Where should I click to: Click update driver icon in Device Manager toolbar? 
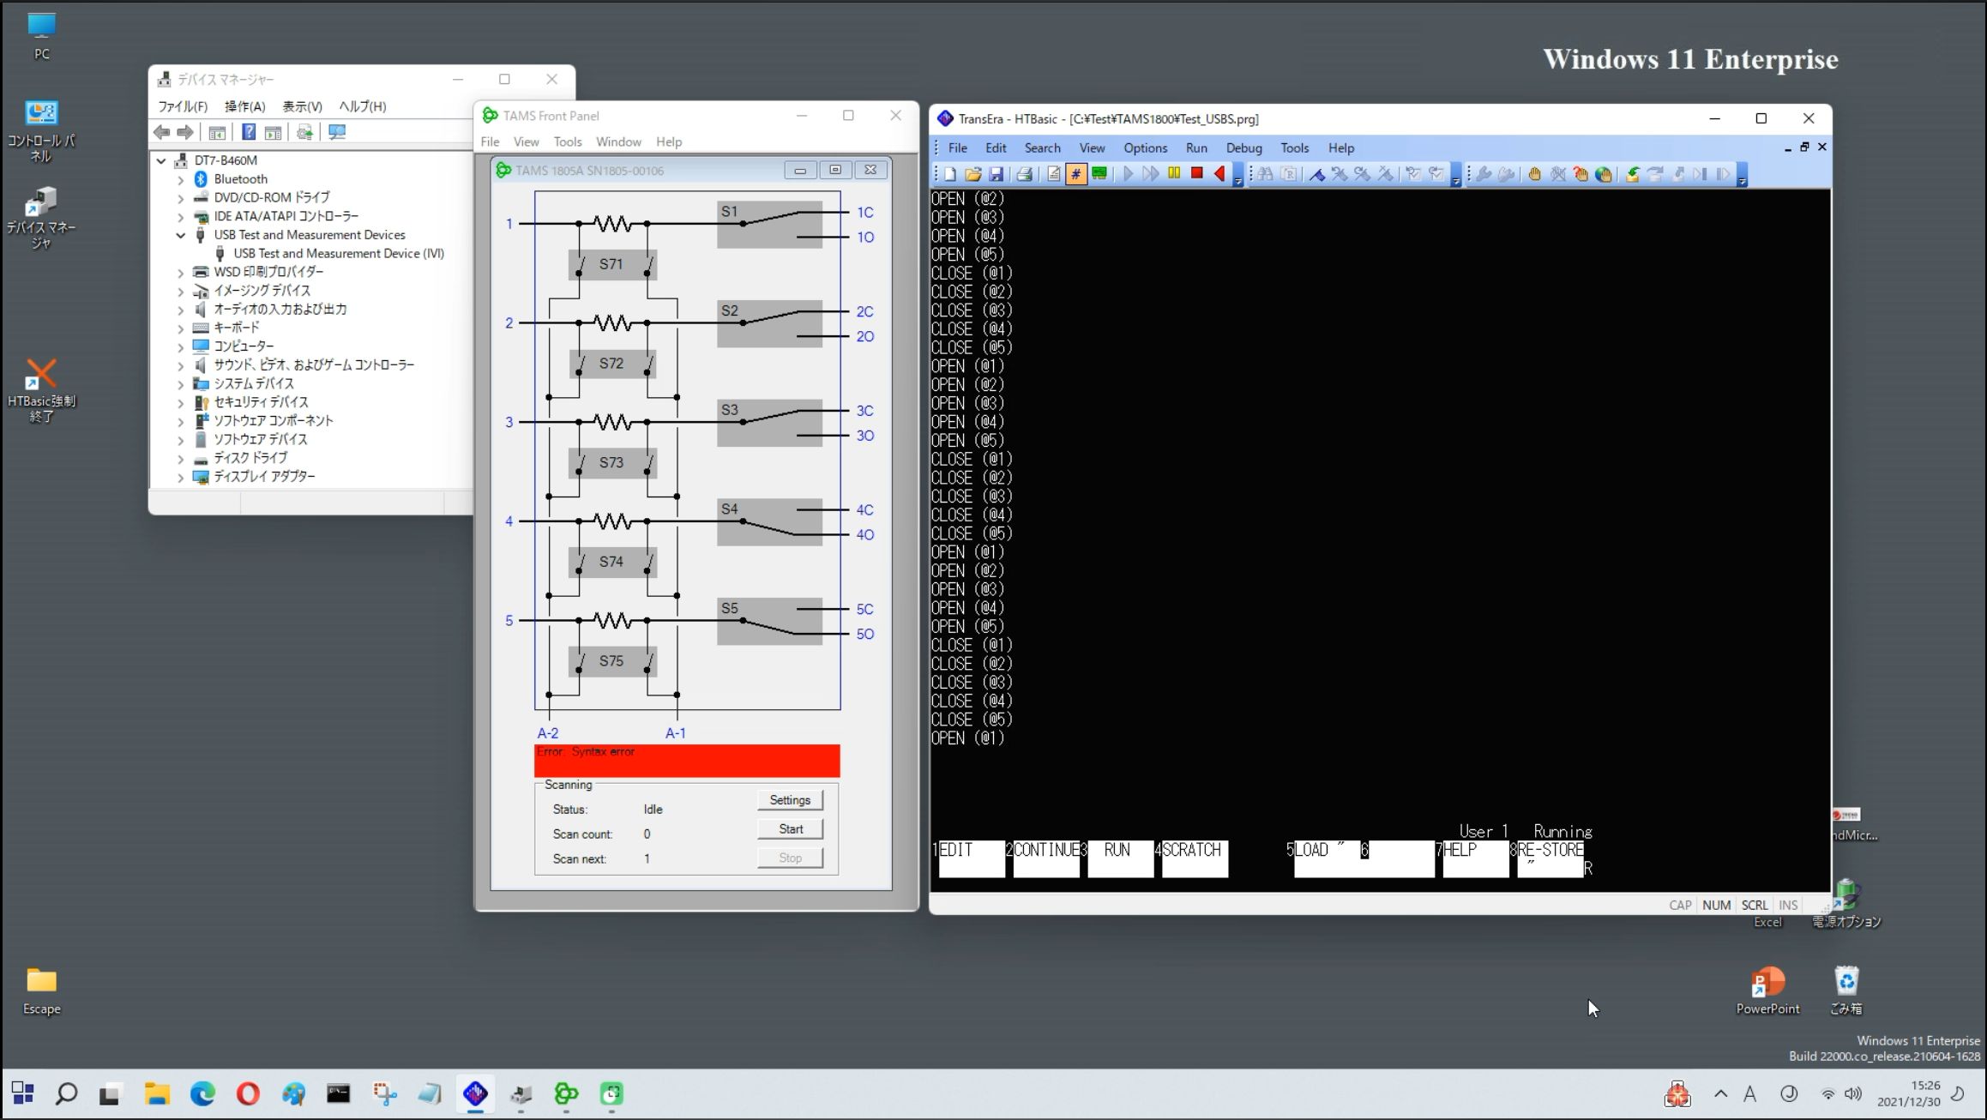(304, 132)
